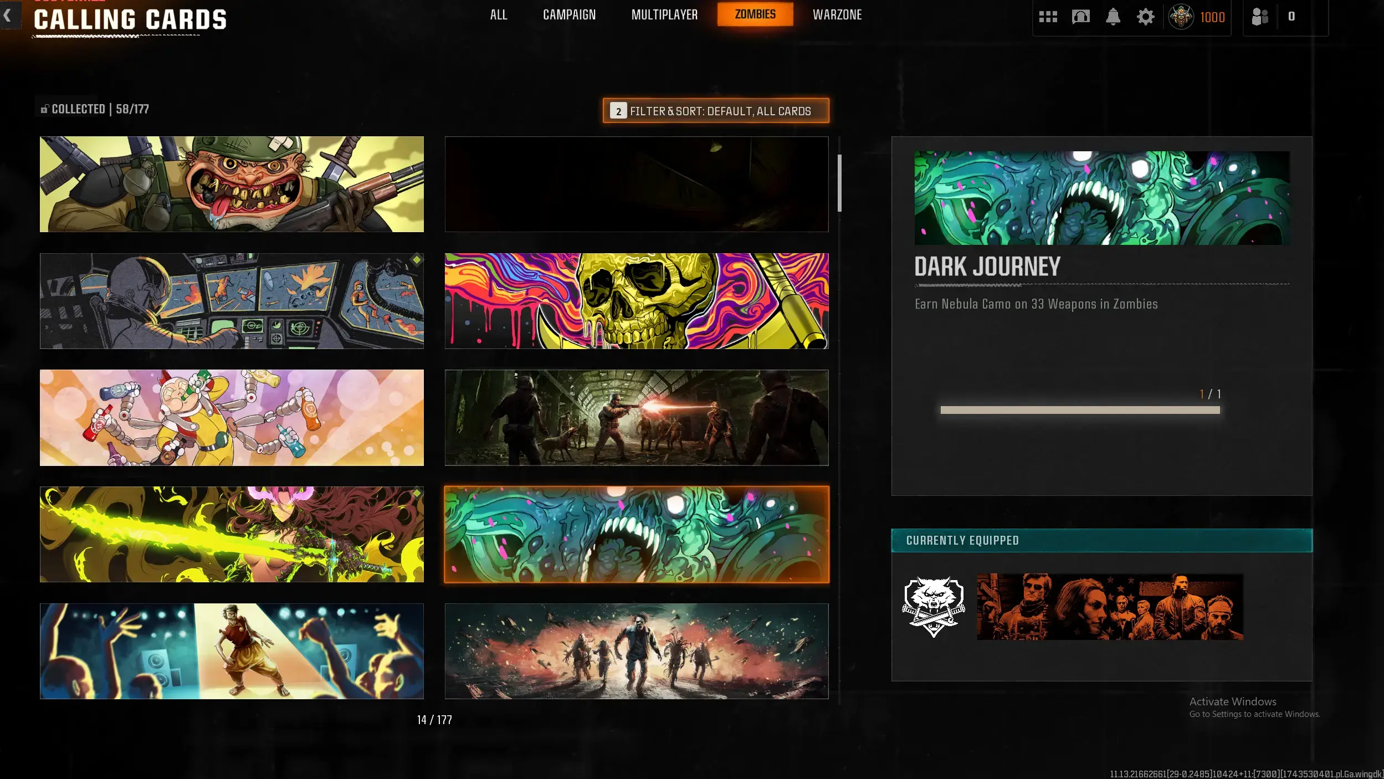Switch to the Campaign tab
Image resolution: width=1384 pixels, height=779 pixels.
[569, 15]
